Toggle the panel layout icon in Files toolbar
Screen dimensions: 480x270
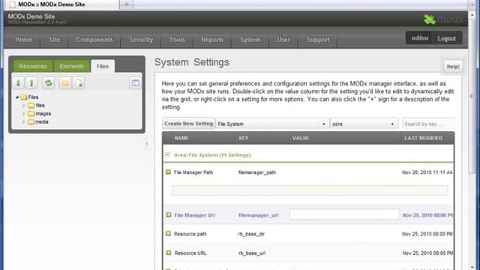(x=135, y=83)
